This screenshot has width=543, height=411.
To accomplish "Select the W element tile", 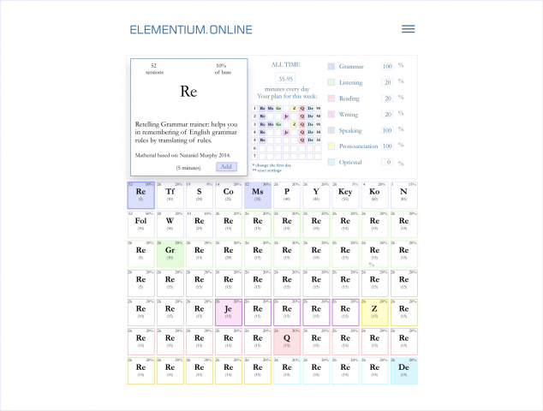I will pyautogui.click(x=170, y=224).
